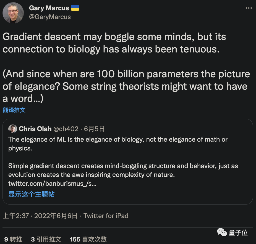View the 9 转推 retweets list
Screen dimensions: 256x244
pyautogui.click(x=13, y=239)
